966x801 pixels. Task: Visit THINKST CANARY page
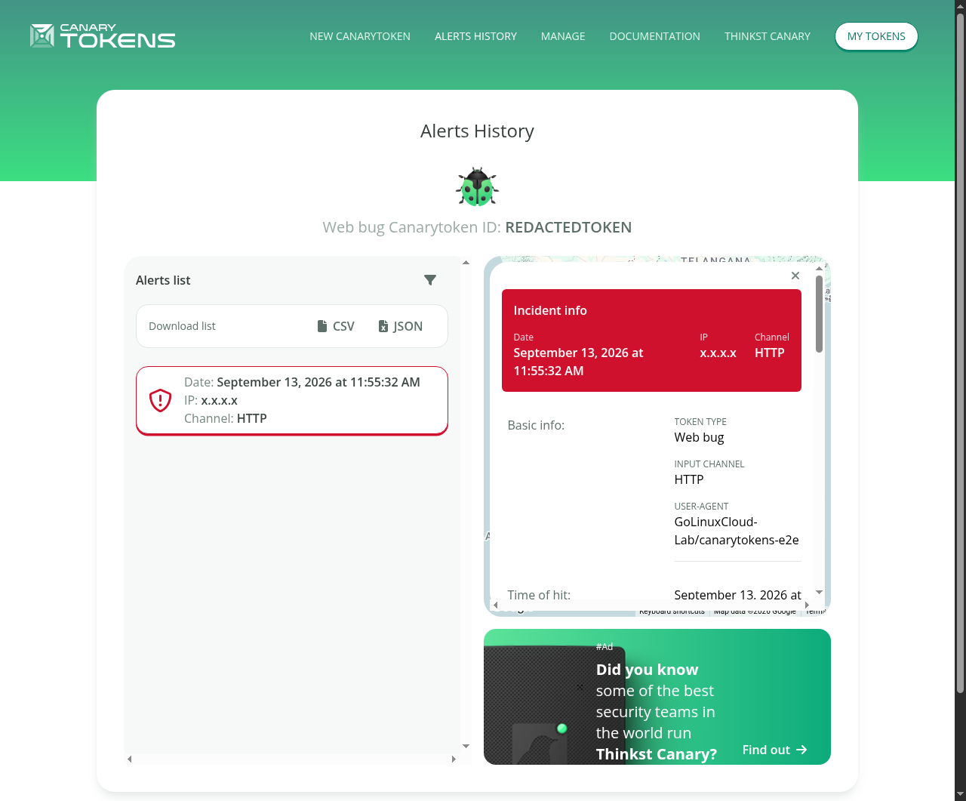pos(768,36)
